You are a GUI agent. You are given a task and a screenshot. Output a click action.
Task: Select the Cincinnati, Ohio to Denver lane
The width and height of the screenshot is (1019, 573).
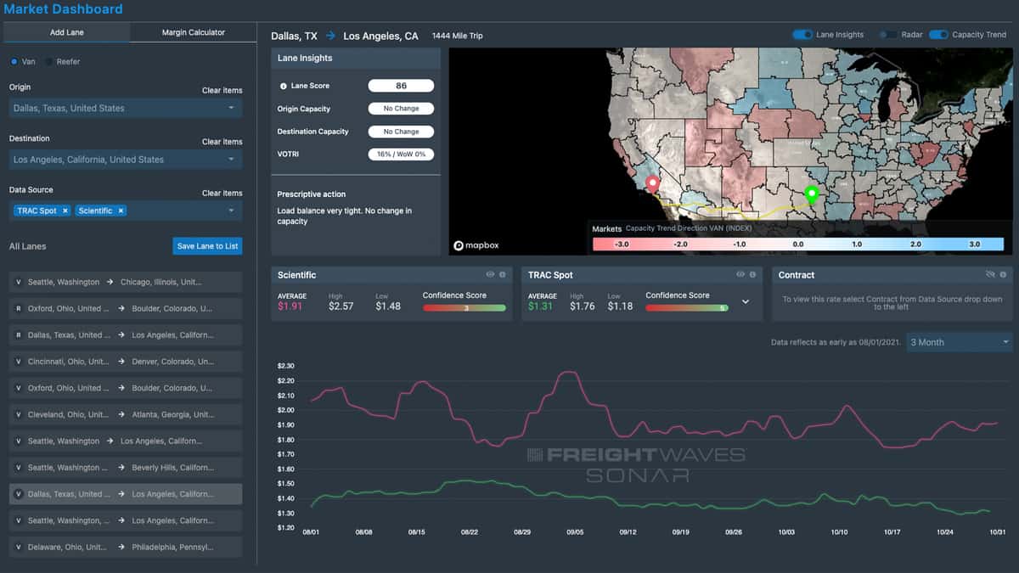(126, 362)
